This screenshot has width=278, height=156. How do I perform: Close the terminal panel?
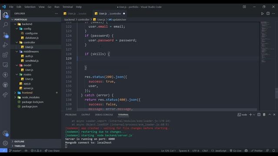[x=274, y=114]
